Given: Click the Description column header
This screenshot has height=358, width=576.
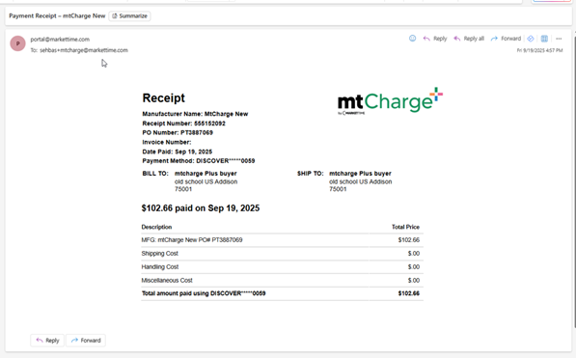Looking at the screenshot, I should (x=156, y=227).
